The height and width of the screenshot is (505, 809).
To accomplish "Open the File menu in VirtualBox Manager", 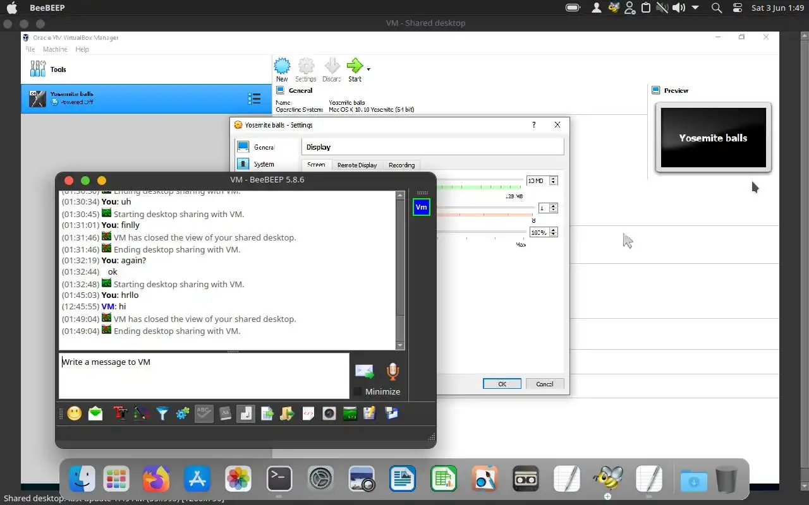I will [x=30, y=49].
